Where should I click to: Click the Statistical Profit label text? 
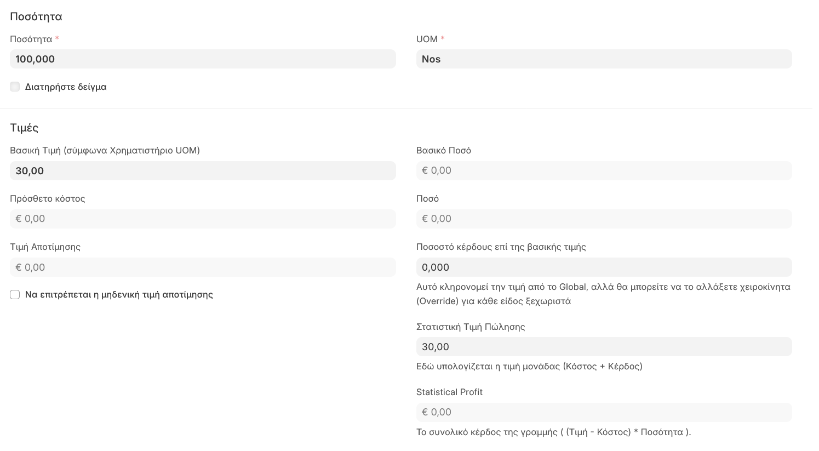(x=449, y=392)
